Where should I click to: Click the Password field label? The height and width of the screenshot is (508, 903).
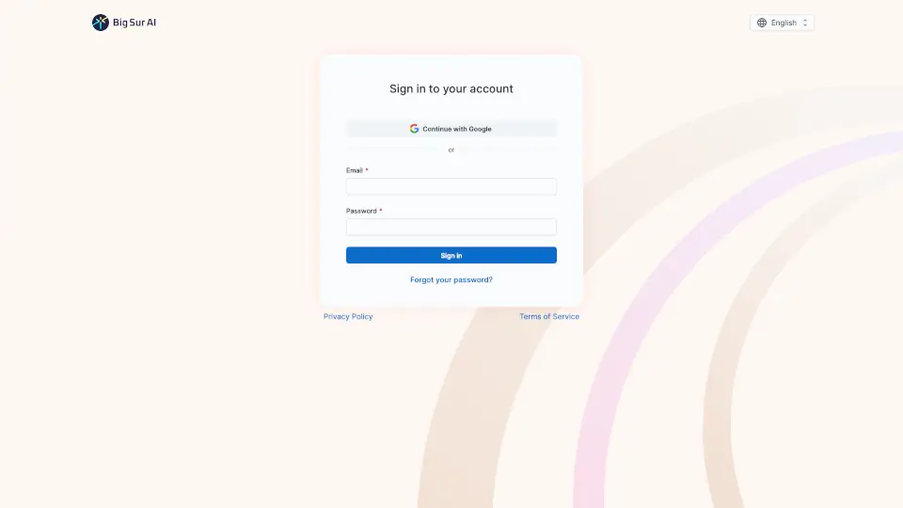[x=361, y=211]
